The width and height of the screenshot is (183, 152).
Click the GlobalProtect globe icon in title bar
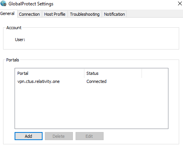point(3,3)
